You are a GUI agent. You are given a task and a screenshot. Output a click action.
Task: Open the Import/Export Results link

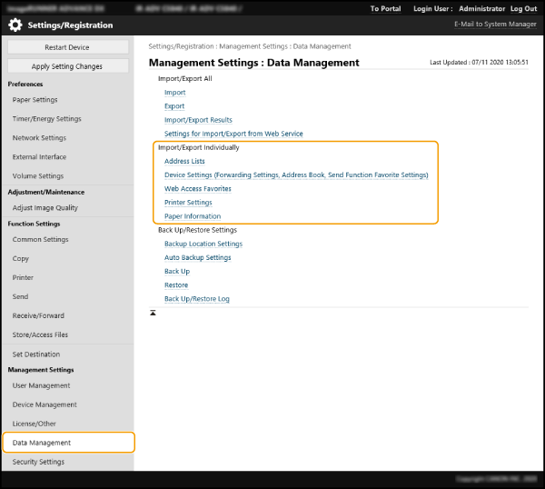tap(198, 120)
